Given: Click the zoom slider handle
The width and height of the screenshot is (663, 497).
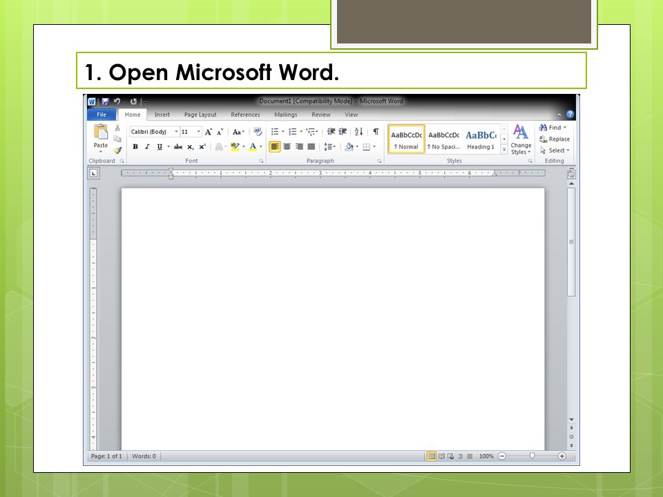Looking at the screenshot, I should (532, 456).
